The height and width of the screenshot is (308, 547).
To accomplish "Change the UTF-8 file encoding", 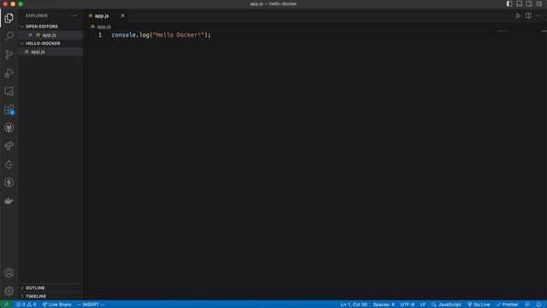I will pos(407,305).
